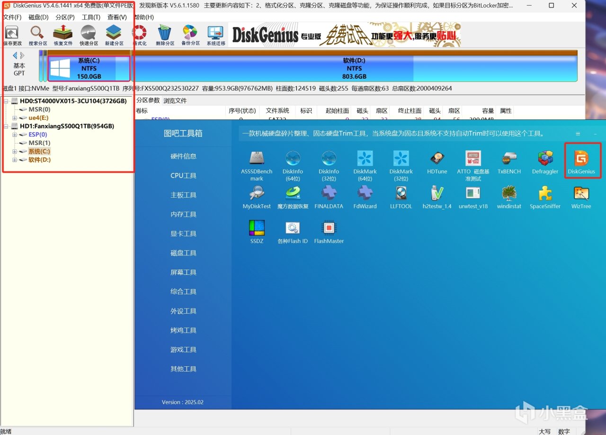Open the MyDiskTest tool icon
Image resolution: width=606 pixels, height=435 pixels.
tap(257, 197)
